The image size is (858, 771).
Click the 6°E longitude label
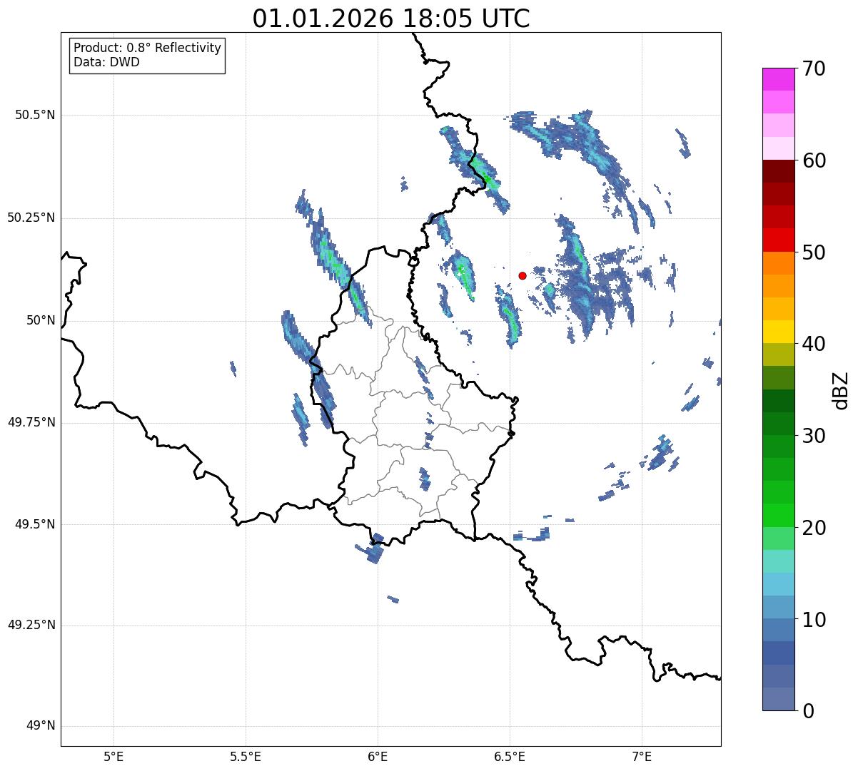[x=378, y=756]
